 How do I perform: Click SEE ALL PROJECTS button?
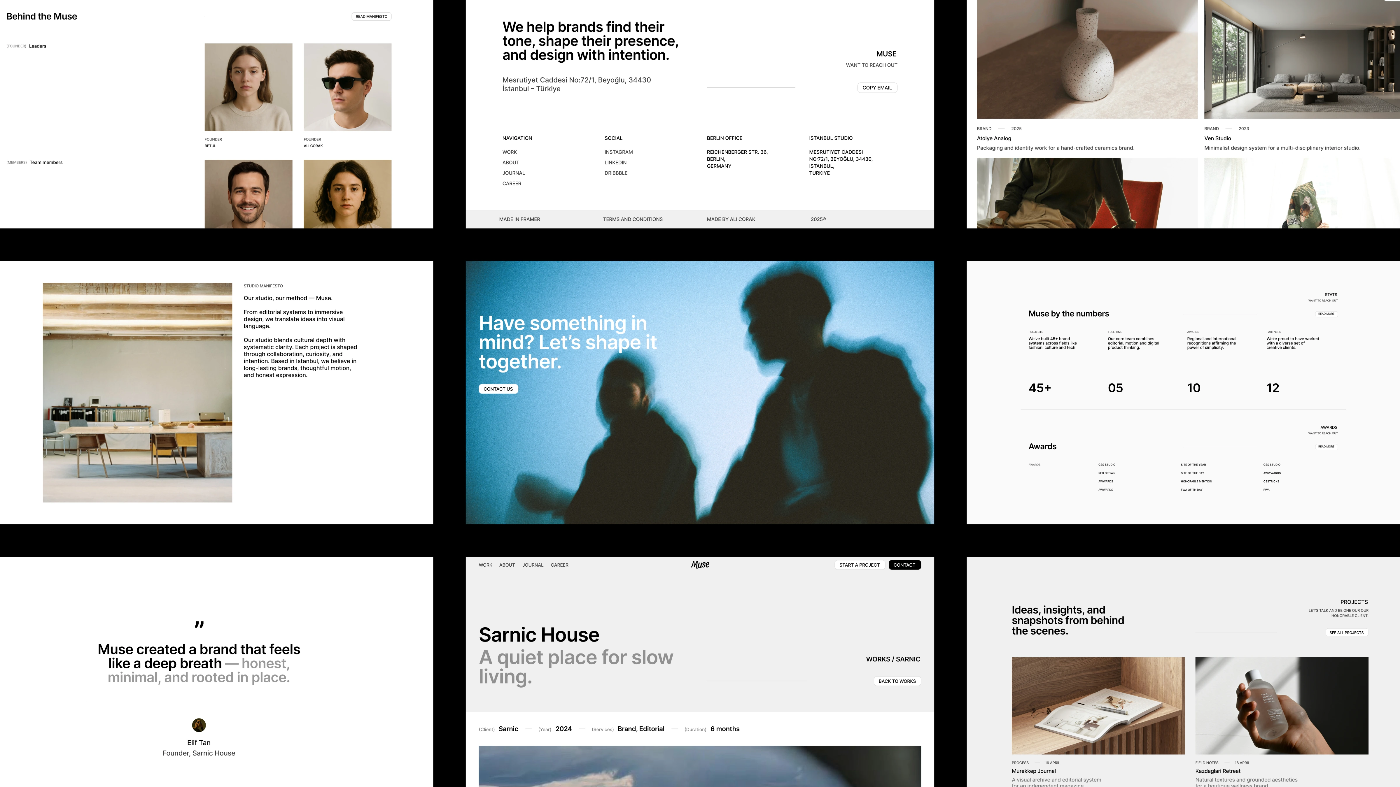[x=1346, y=633]
